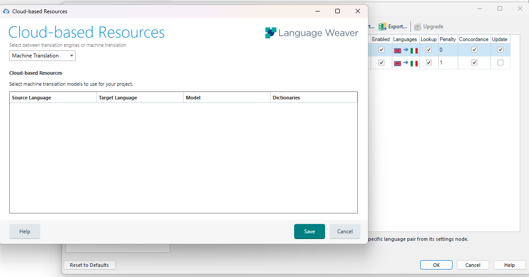The image size is (529, 277).
Task: Uncheck the Update checkbox in the first row
Action: point(500,49)
